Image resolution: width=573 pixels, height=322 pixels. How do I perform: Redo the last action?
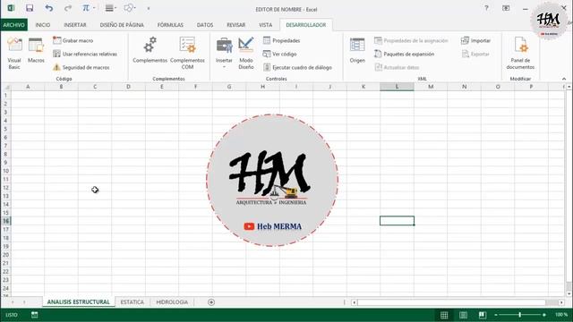coord(68,8)
